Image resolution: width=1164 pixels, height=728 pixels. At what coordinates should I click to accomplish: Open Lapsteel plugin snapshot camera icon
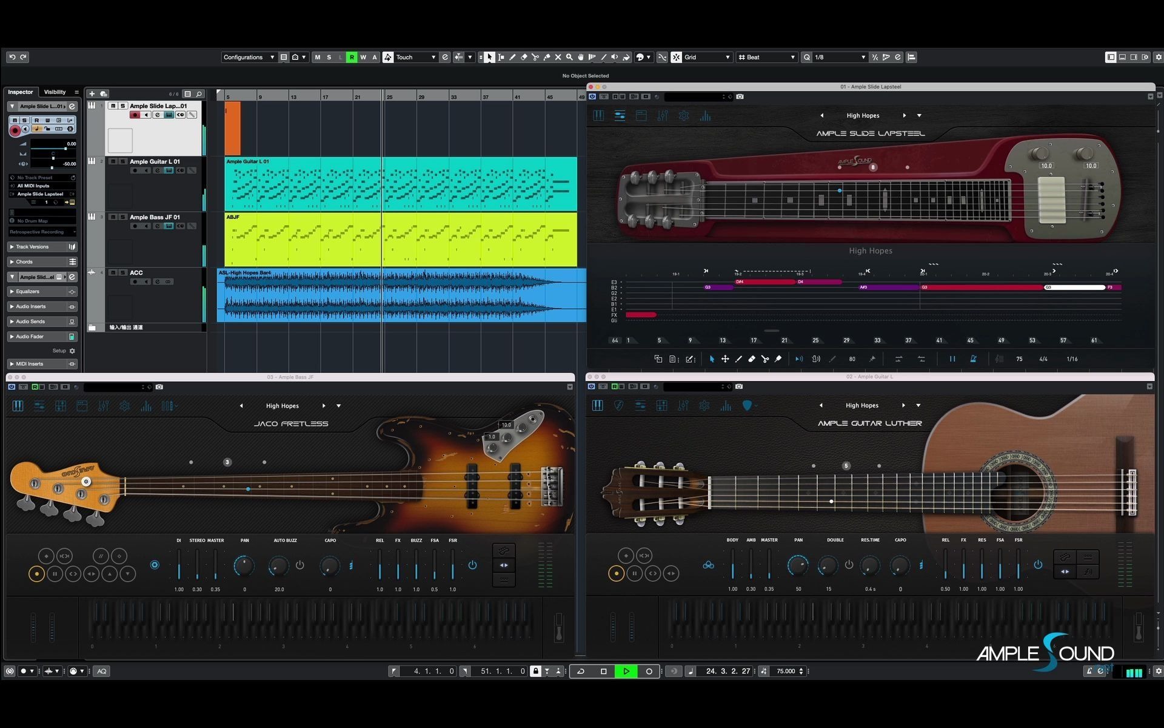click(740, 96)
